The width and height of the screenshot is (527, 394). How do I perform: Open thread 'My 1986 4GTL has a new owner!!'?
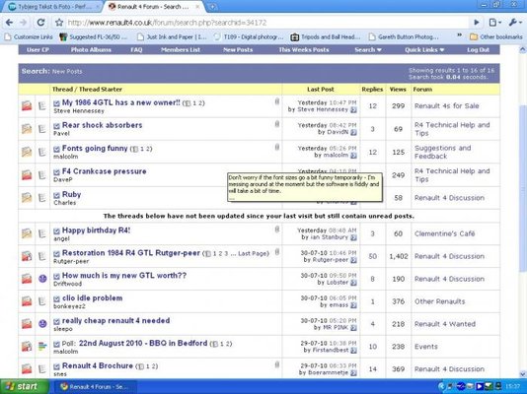(x=121, y=102)
